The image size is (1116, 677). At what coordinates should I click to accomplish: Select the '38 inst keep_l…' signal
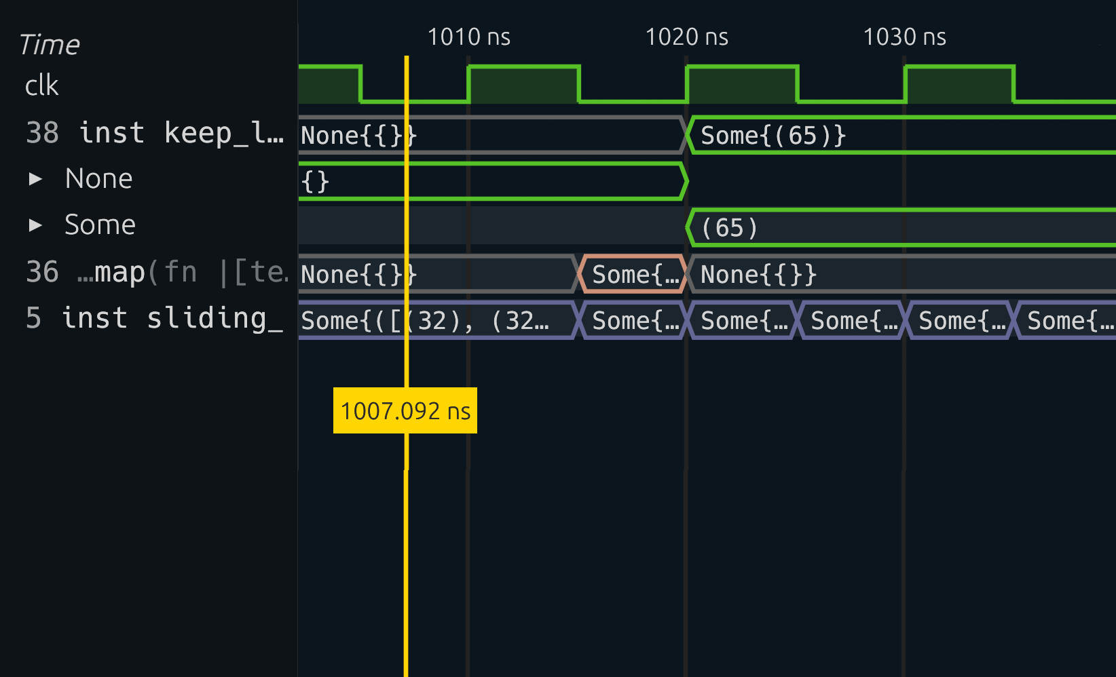[x=154, y=133]
